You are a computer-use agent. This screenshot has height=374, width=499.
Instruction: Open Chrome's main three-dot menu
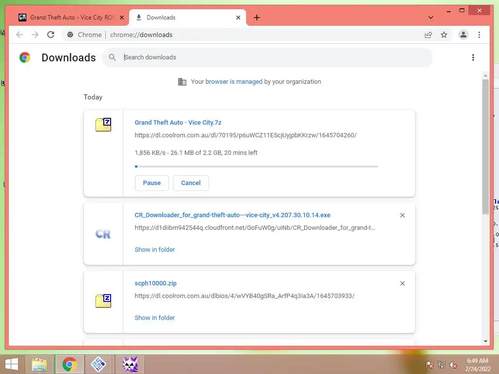point(479,35)
